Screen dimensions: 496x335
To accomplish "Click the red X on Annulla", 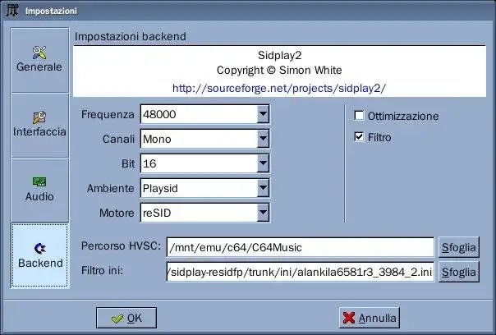I will pyautogui.click(x=349, y=318).
